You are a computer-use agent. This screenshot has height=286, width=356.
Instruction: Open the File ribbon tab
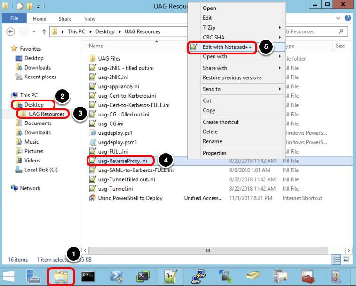[14, 18]
